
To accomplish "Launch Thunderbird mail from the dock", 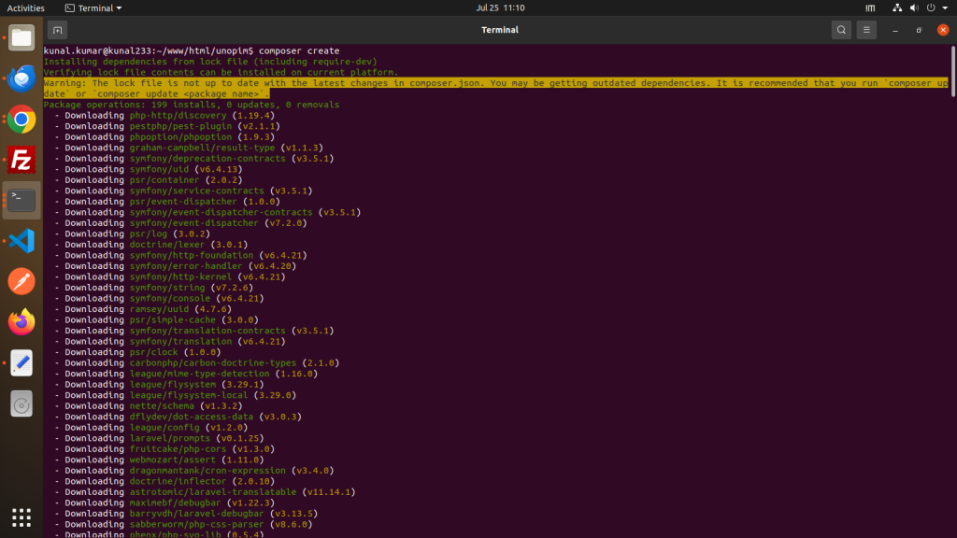I will (21, 78).
